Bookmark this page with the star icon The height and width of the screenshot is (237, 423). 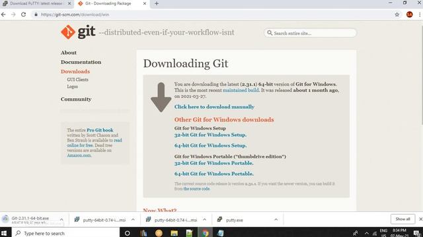coord(397,14)
